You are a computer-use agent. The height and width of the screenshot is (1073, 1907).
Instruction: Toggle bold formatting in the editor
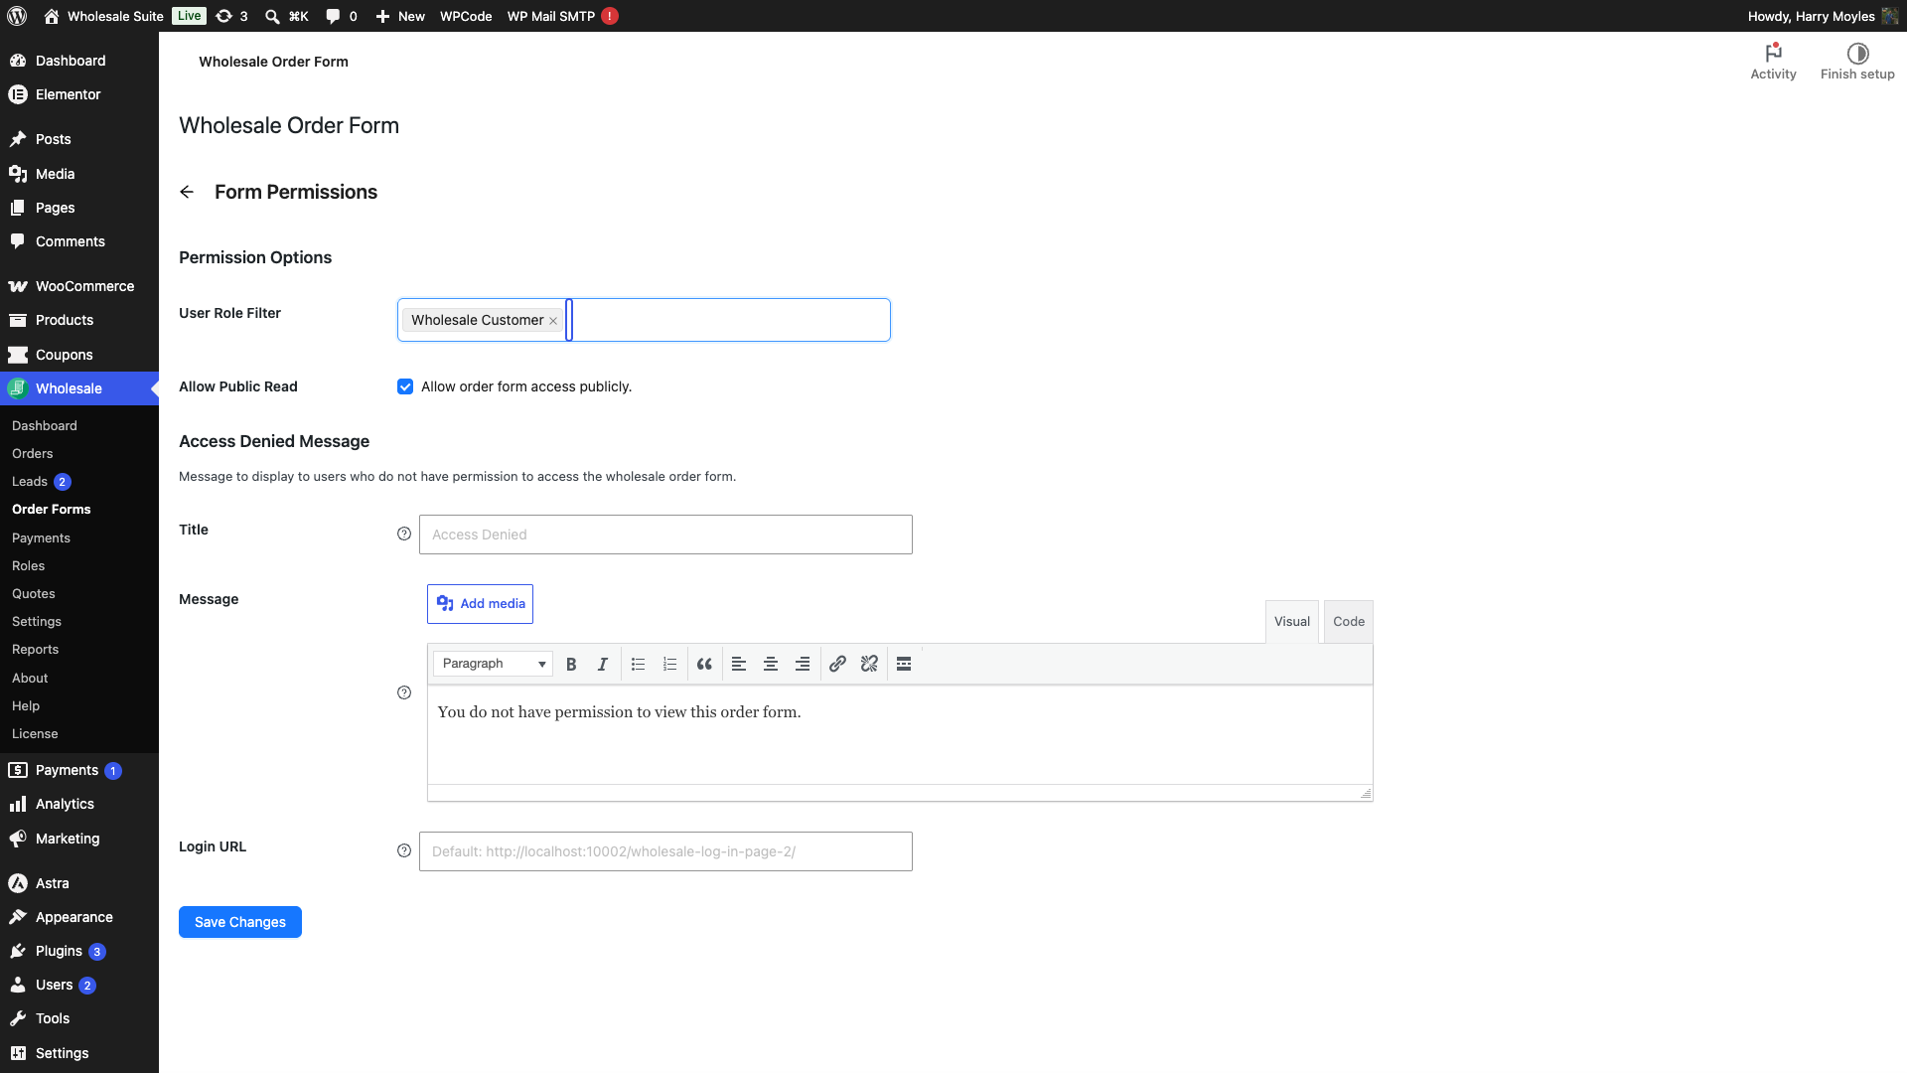571,664
